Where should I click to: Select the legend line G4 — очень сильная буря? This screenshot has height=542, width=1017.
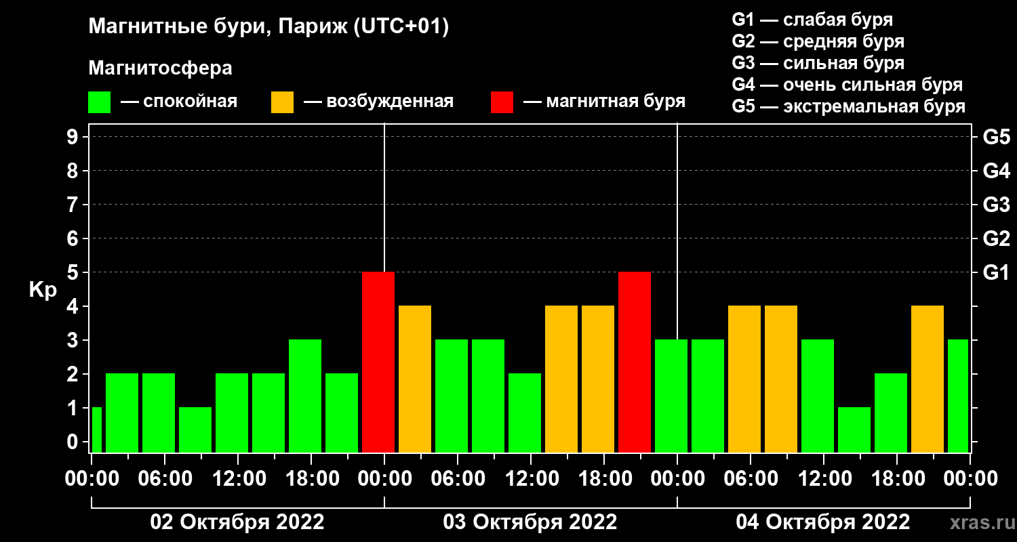pos(848,85)
